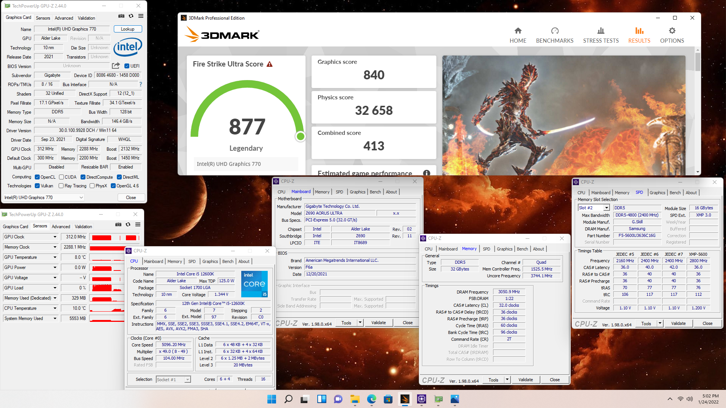Click scroll down arrow in 3DMark results
Image resolution: width=726 pixels, height=408 pixels.
pos(698,172)
